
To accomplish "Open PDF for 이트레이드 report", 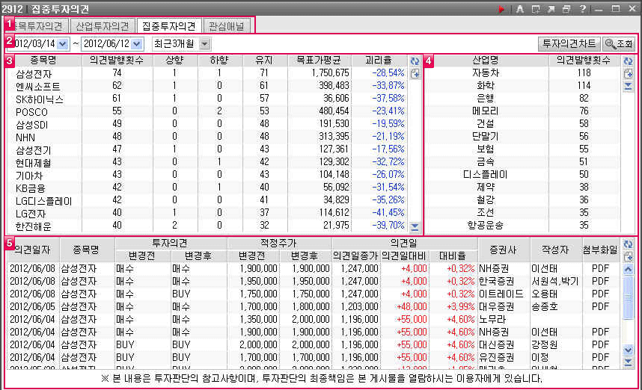I will point(600,294).
